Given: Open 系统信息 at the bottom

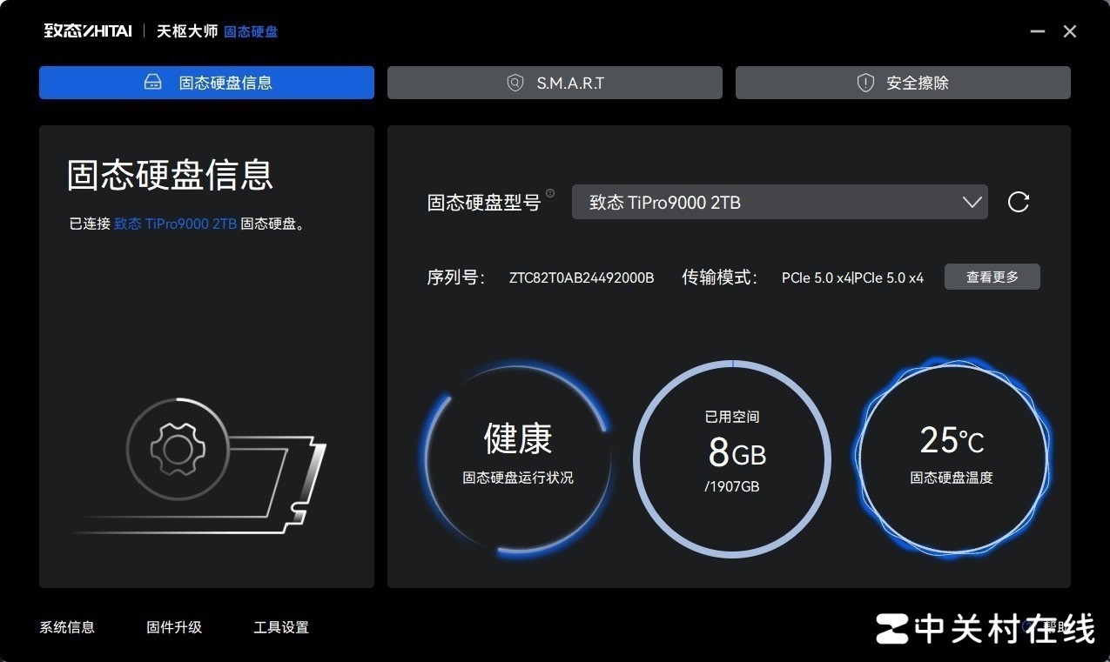Looking at the screenshot, I should pos(67,627).
